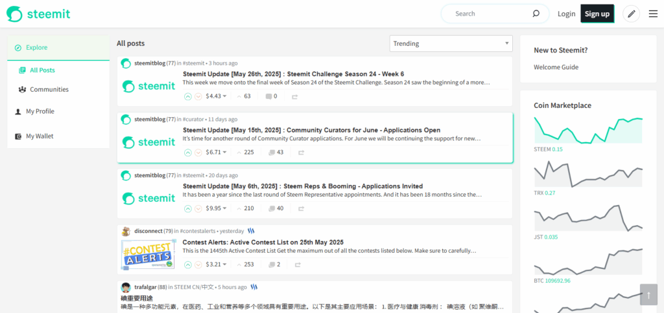Go to My Wallet in the sidebar
The height and width of the screenshot is (313, 664).
click(40, 136)
